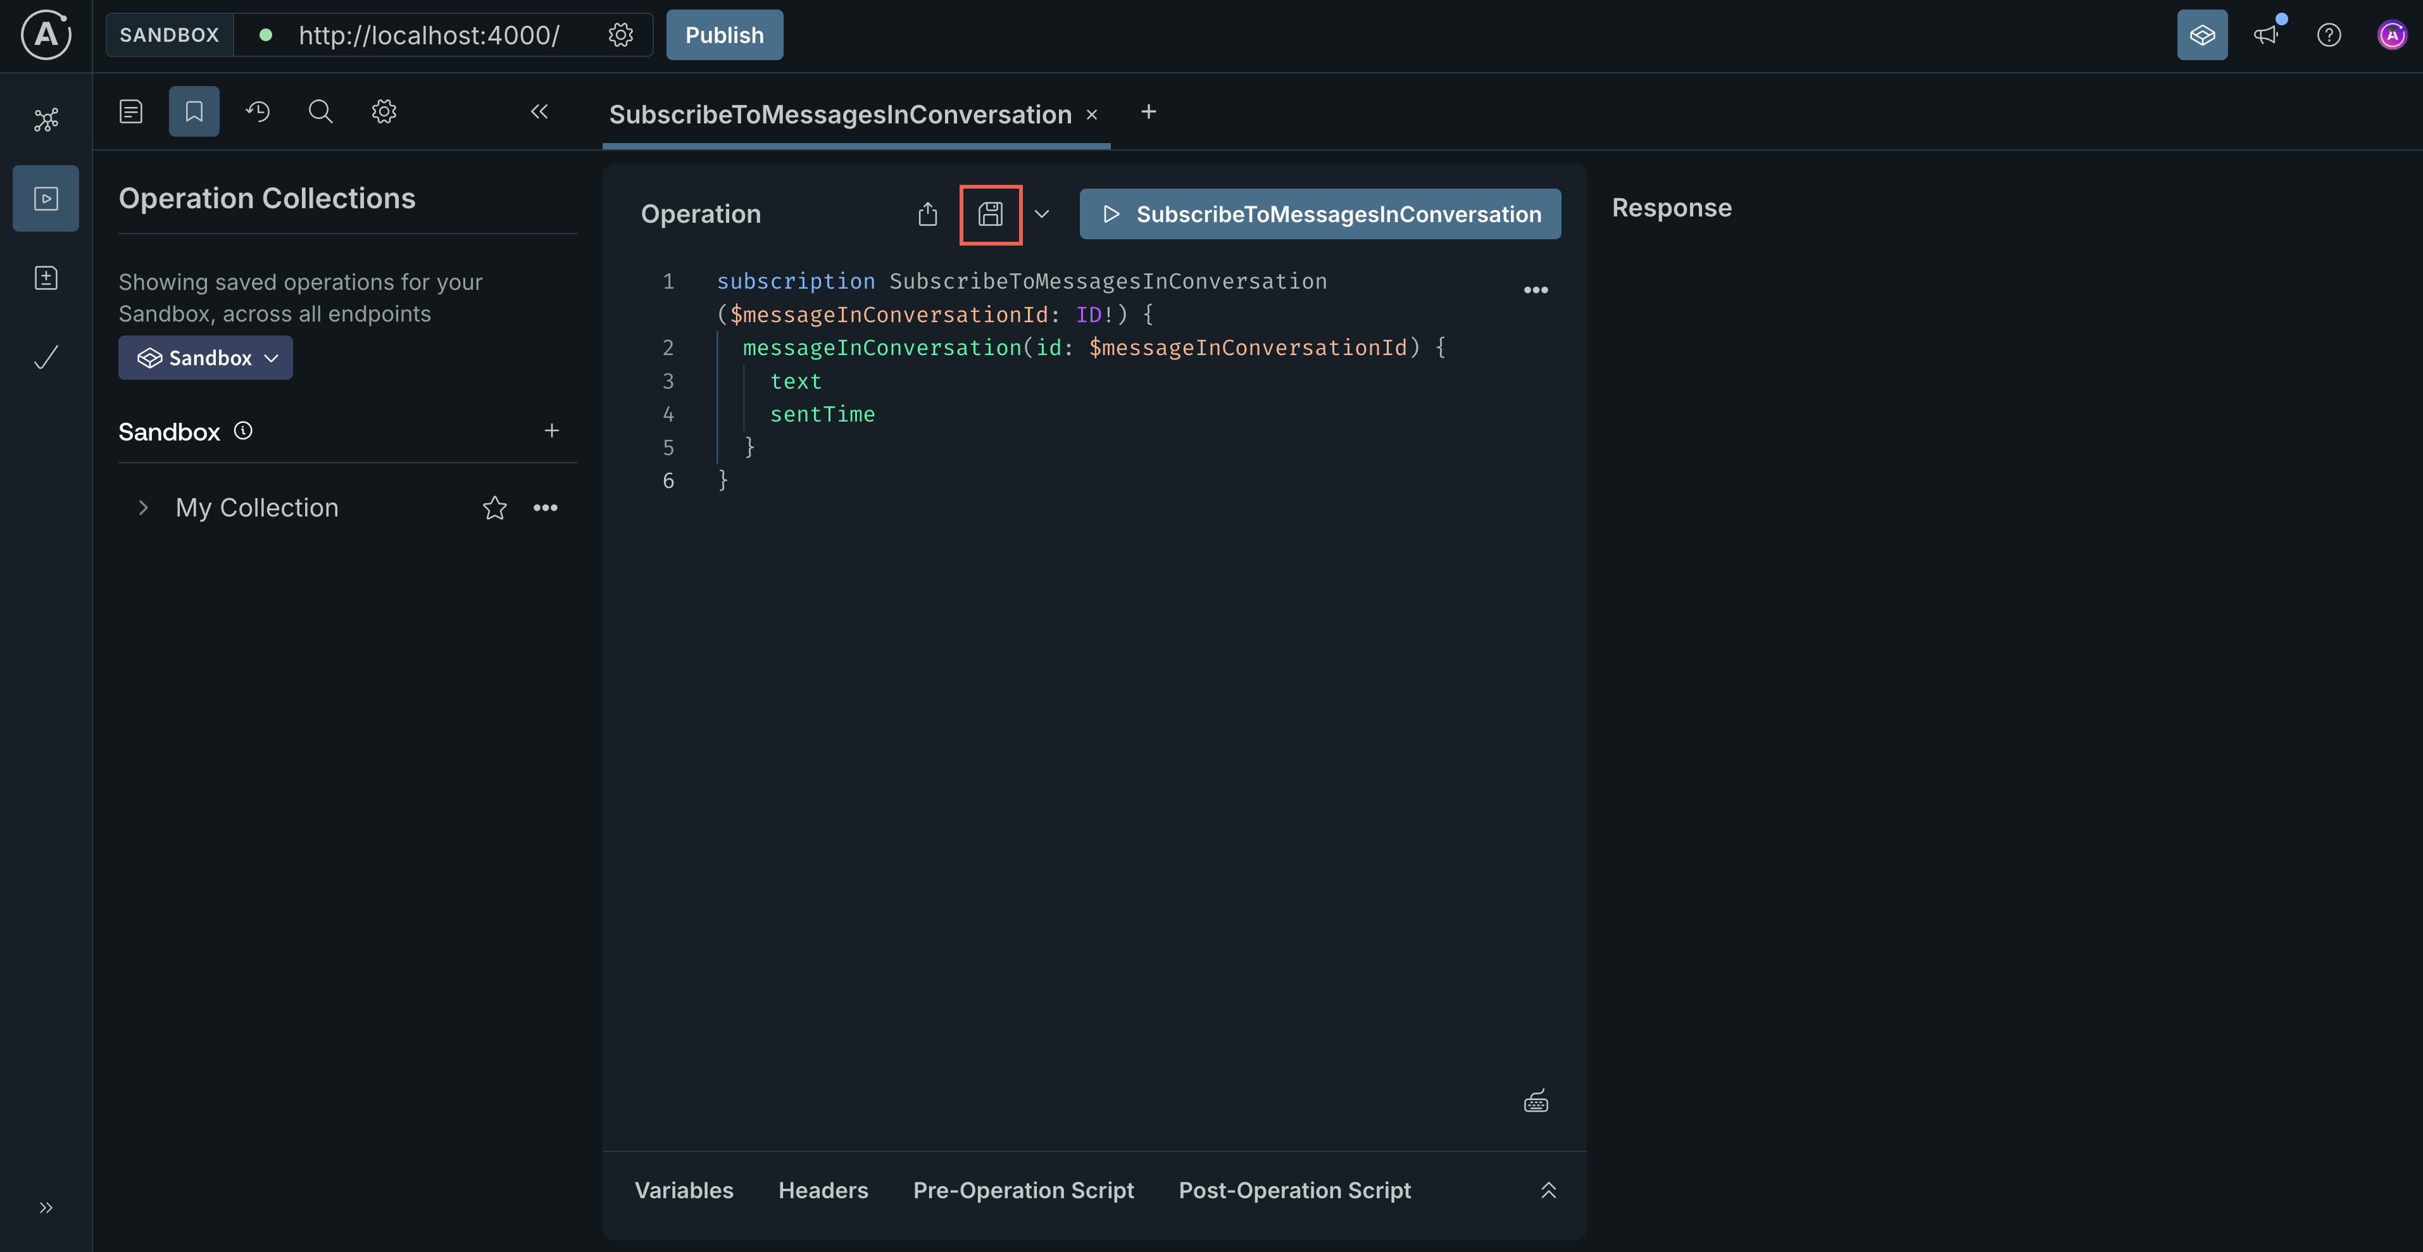Save the current operation
Screen dimensions: 2423x1252
click(x=991, y=213)
